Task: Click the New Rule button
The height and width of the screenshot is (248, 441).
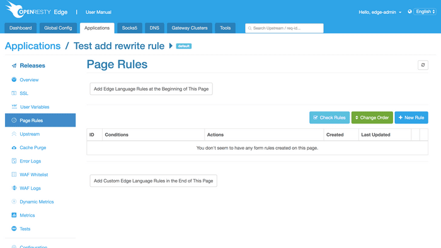Action: (411, 118)
